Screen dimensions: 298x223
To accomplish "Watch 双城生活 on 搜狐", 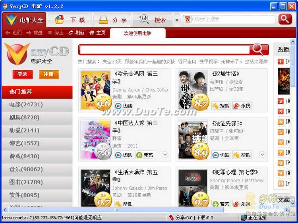I will [x=221, y=106].
